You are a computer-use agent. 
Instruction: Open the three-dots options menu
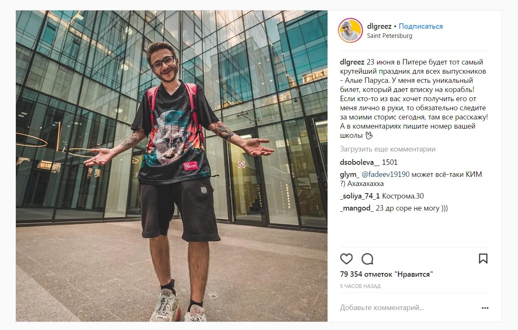point(485,308)
